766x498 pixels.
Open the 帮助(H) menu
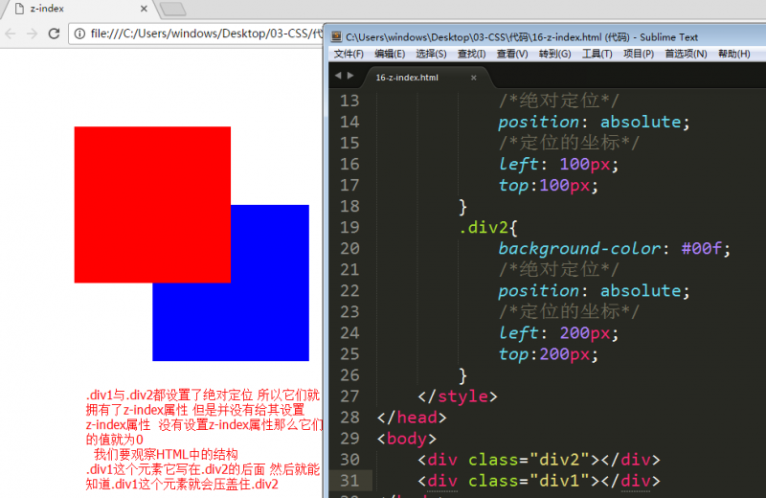pos(733,54)
